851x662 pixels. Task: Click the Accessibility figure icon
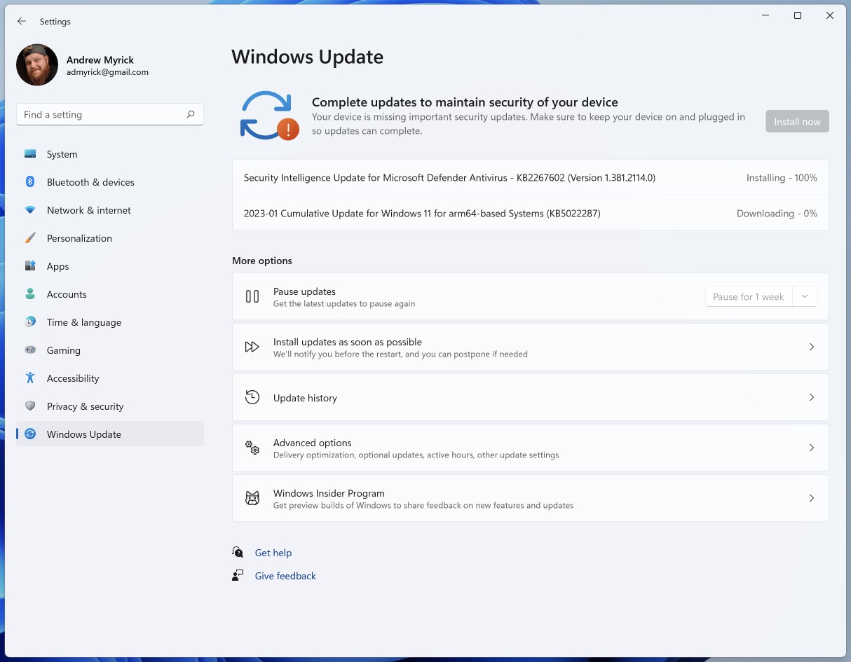tap(30, 378)
